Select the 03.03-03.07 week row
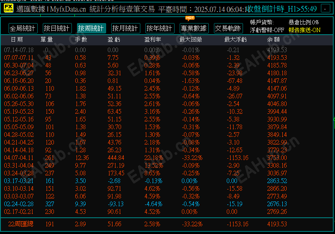335x234 pixels. [x=145, y=196]
